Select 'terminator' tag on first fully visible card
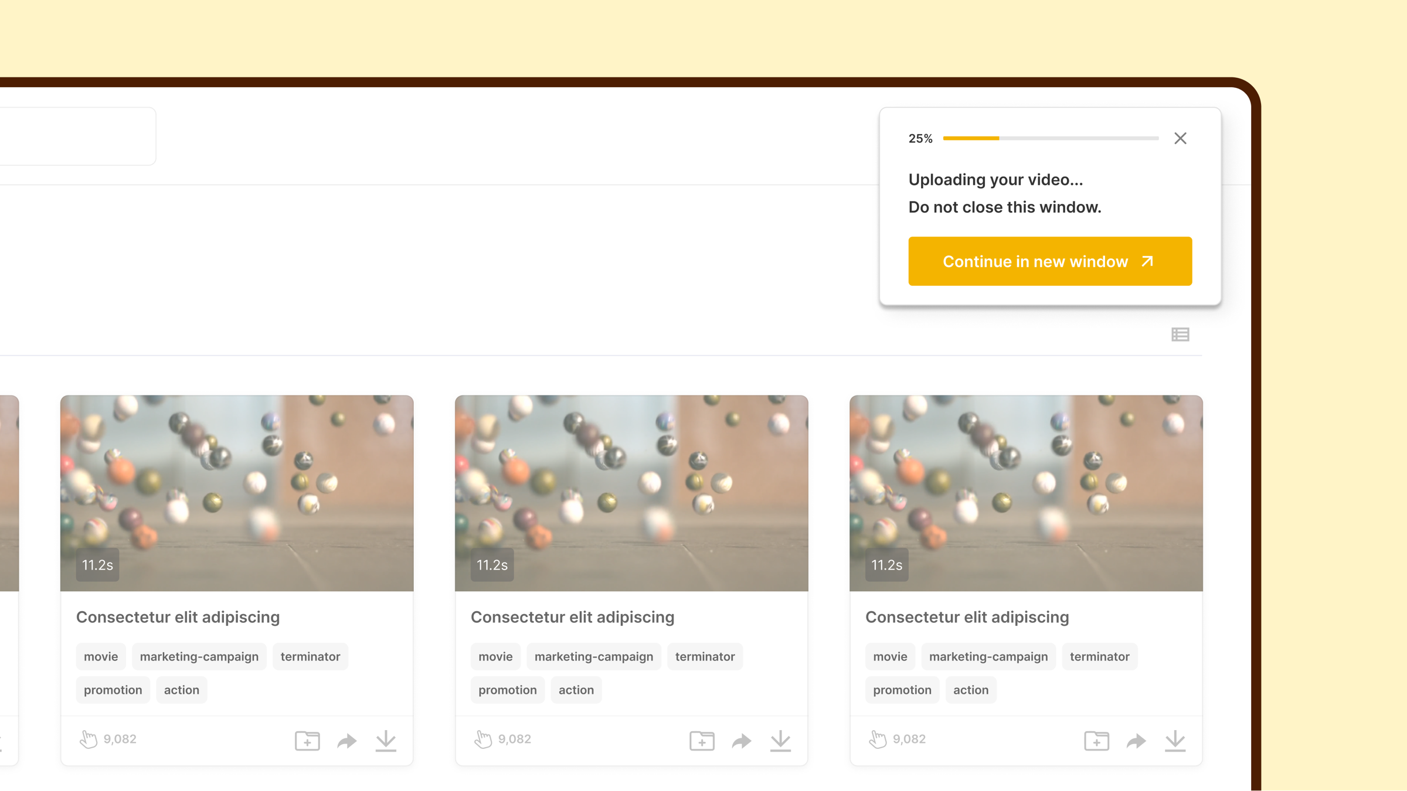This screenshot has height=791, width=1407. 310,656
